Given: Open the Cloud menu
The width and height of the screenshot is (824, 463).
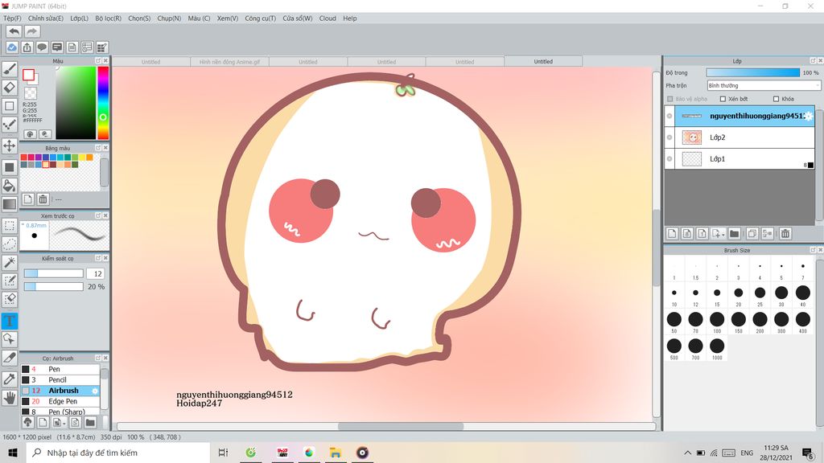Looking at the screenshot, I should tap(328, 18).
